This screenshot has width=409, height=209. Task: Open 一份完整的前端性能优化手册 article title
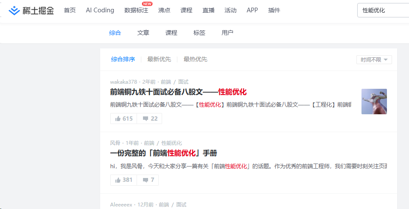[163, 153]
